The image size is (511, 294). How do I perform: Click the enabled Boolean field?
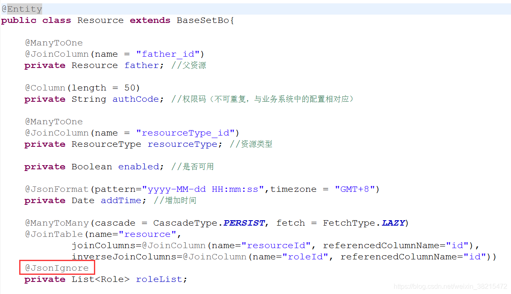coord(138,166)
